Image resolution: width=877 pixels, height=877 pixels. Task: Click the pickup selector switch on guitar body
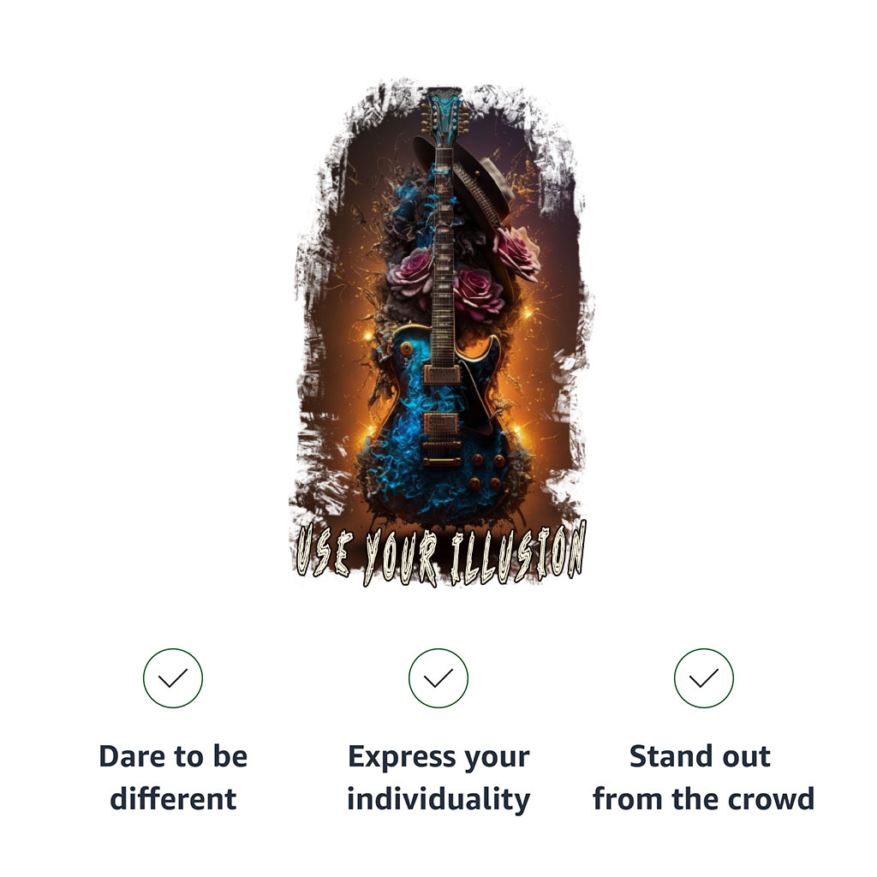(407, 349)
